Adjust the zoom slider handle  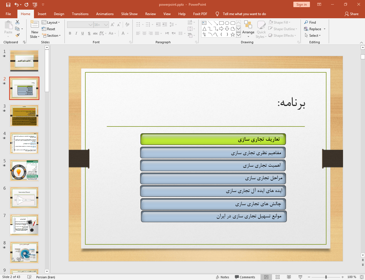326,277
